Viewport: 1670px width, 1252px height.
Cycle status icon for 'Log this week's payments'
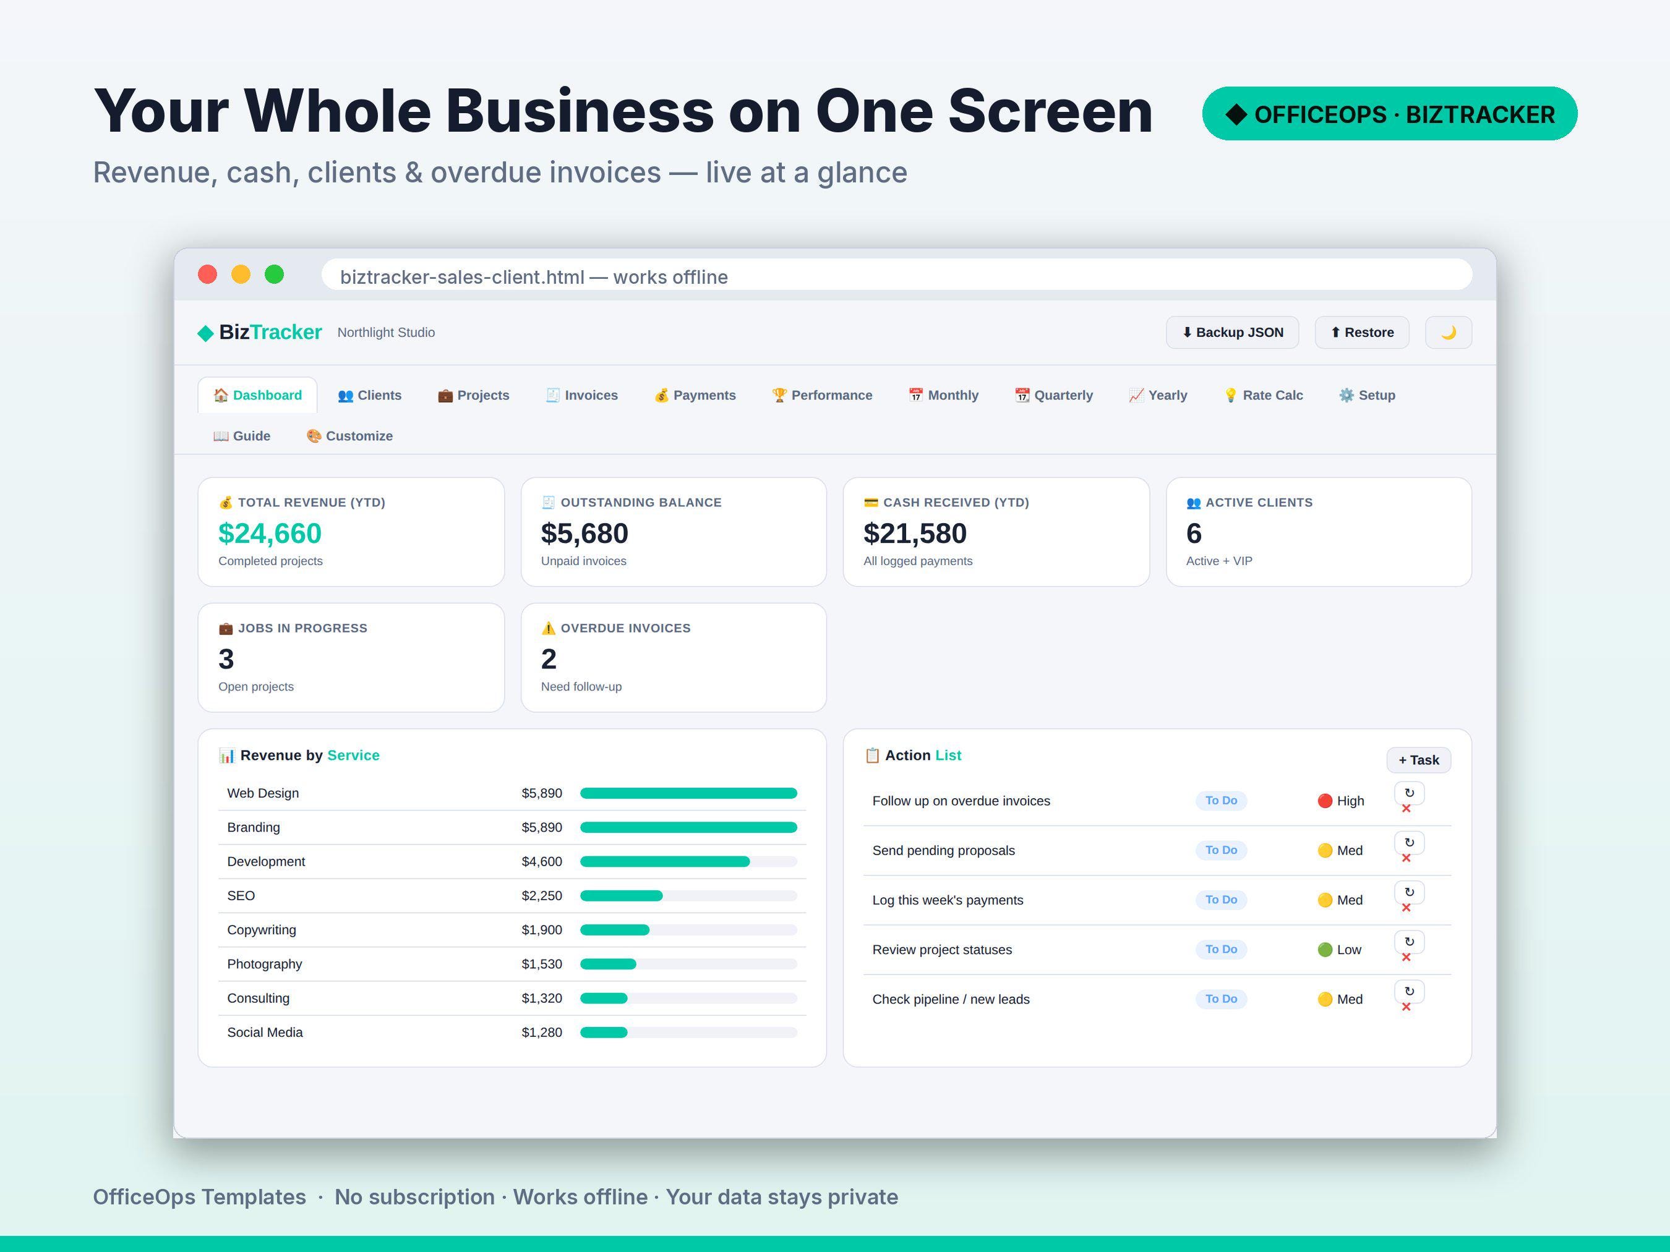point(1410,892)
